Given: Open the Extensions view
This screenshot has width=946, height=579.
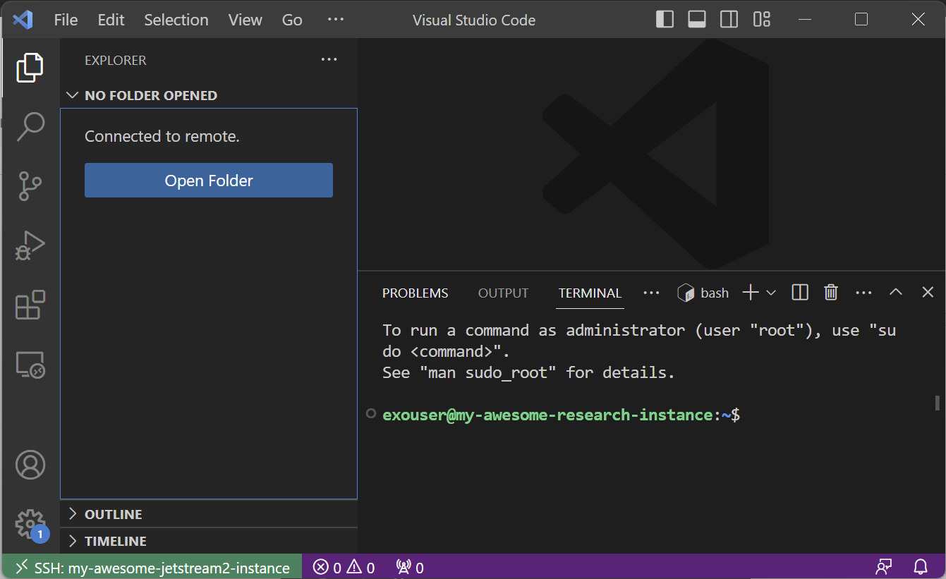Looking at the screenshot, I should (x=30, y=305).
